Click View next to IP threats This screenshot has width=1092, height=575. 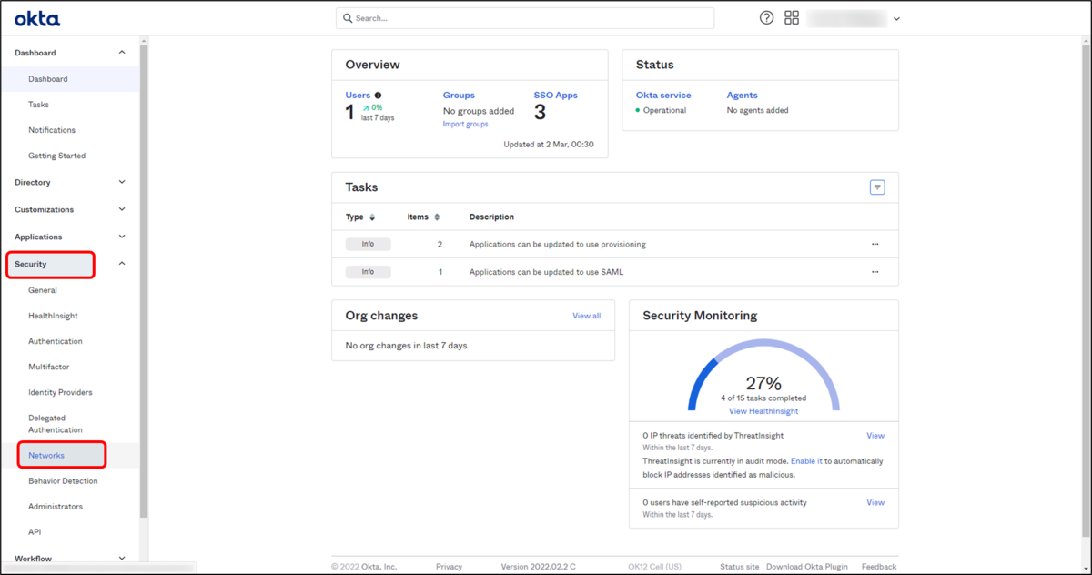click(x=875, y=436)
